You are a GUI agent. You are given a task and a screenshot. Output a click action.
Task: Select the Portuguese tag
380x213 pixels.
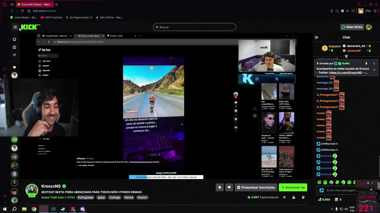coord(85,197)
